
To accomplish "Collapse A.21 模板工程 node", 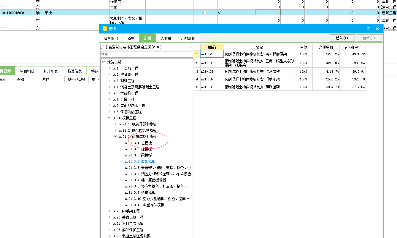I will (x=109, y=118).
